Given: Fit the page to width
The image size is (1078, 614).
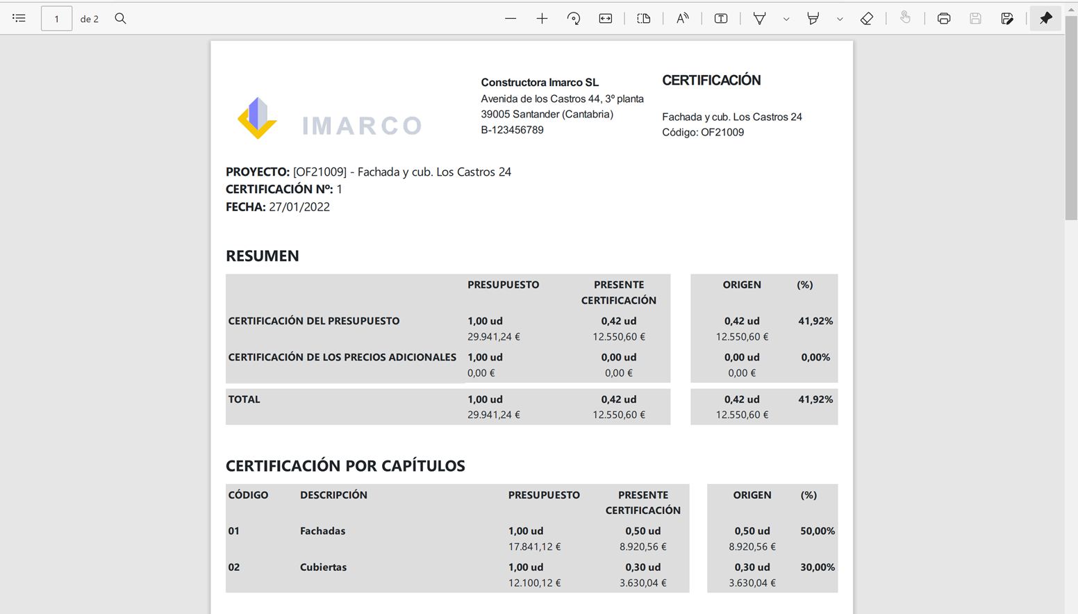Looking at the screenshot, I should click(x=606, y=19).
